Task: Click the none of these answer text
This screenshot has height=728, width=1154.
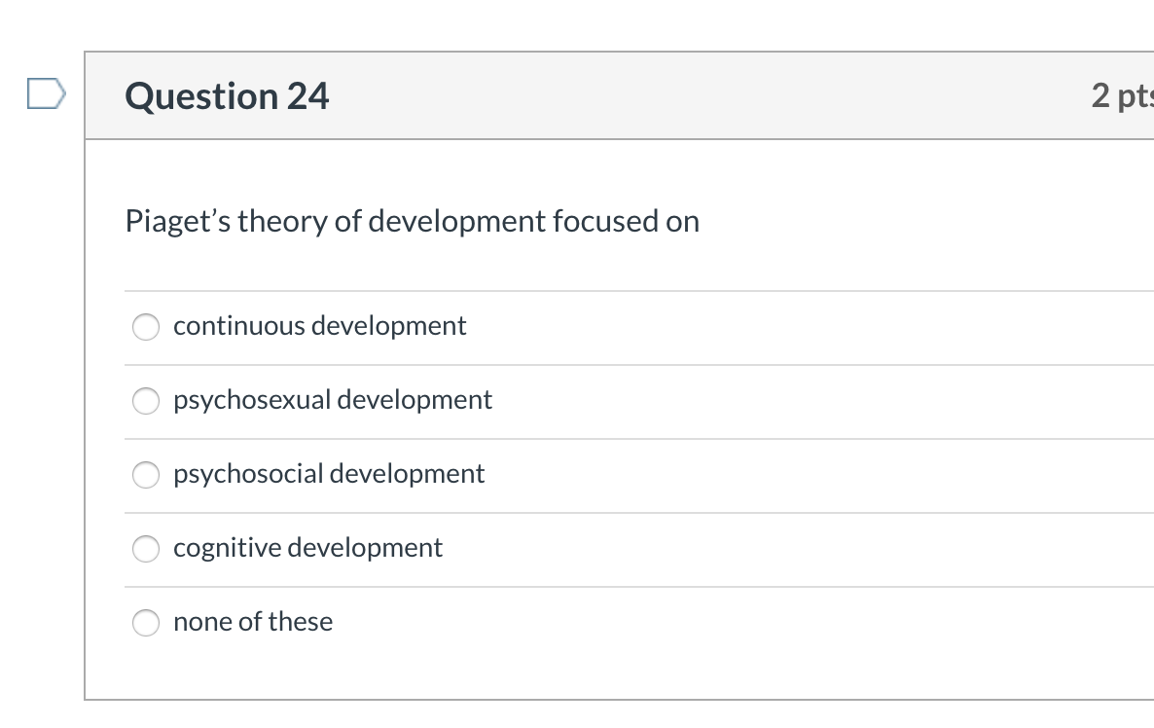Action: point(253,622)
